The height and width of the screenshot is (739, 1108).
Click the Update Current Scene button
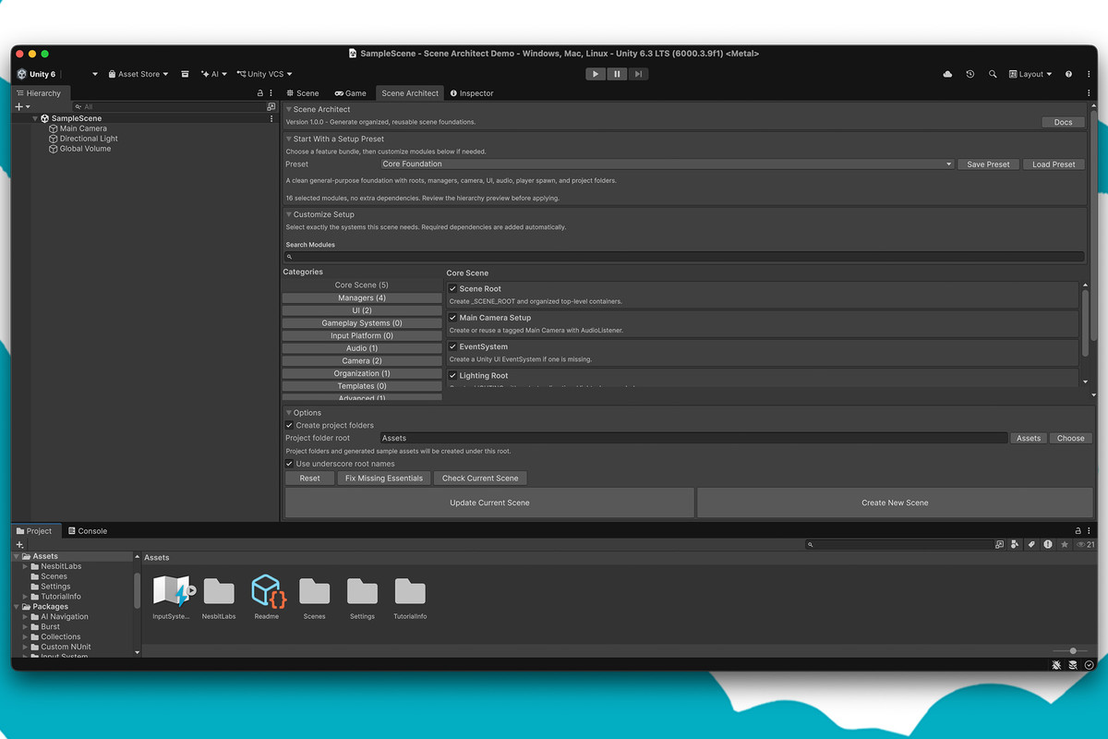[489, 503]
